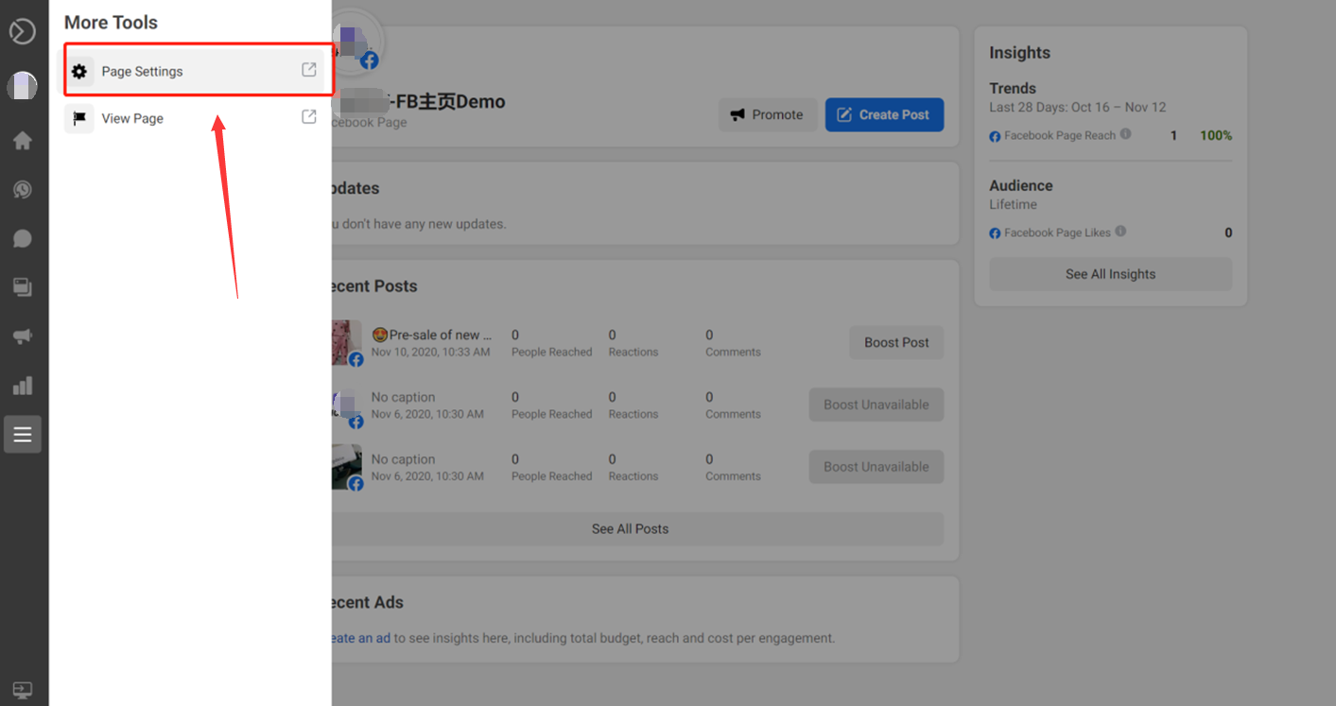Click external link icon beside View Page
Viewport: 1336px width, 706px height.
(x=308, y=117)
